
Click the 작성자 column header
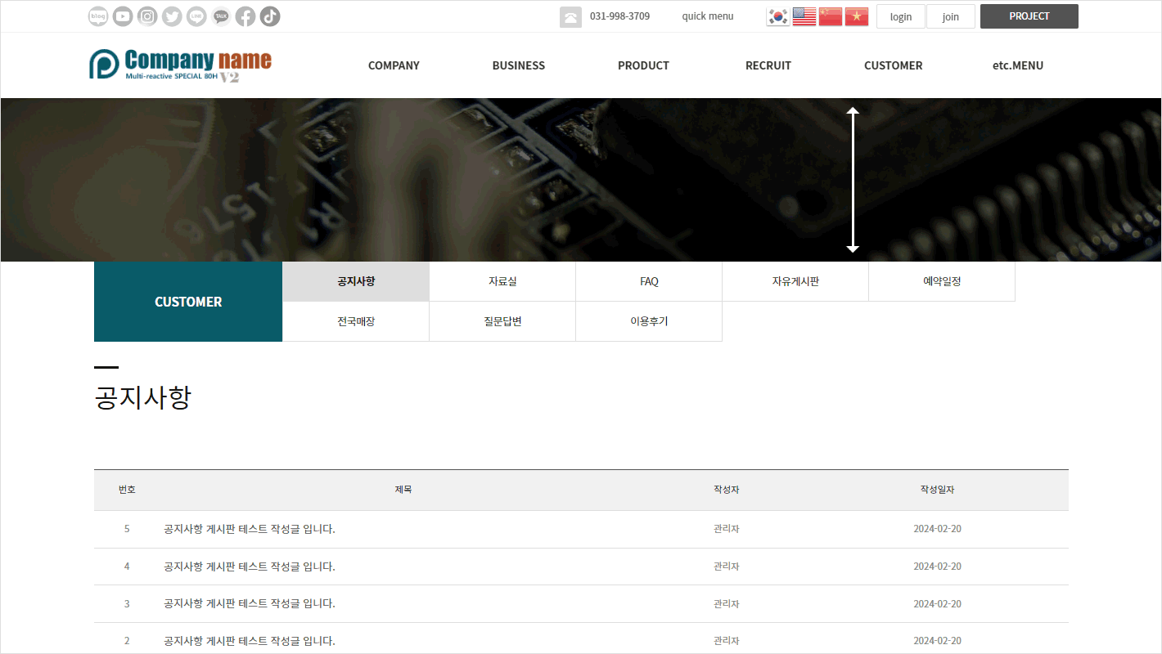pos(726,490)
